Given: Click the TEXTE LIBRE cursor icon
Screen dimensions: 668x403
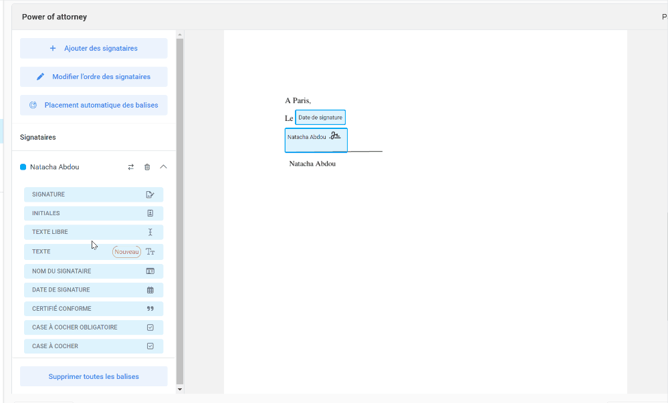Looking at the screenshot, I should pos(150,232).
